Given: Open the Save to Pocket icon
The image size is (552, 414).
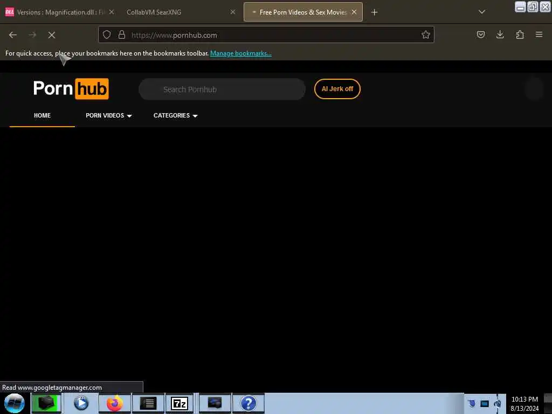Looking at the screenshot, I should pos(480,34).
